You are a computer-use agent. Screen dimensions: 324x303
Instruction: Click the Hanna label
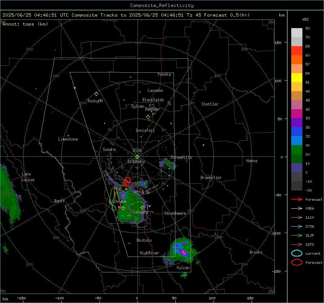tap(252, 161)
